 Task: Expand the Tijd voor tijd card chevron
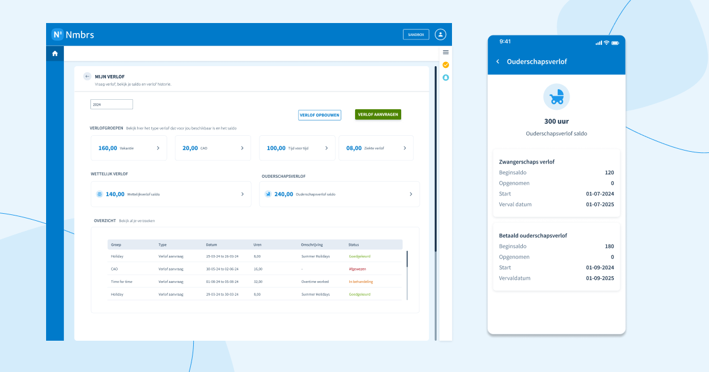click(x=327, y=148)
